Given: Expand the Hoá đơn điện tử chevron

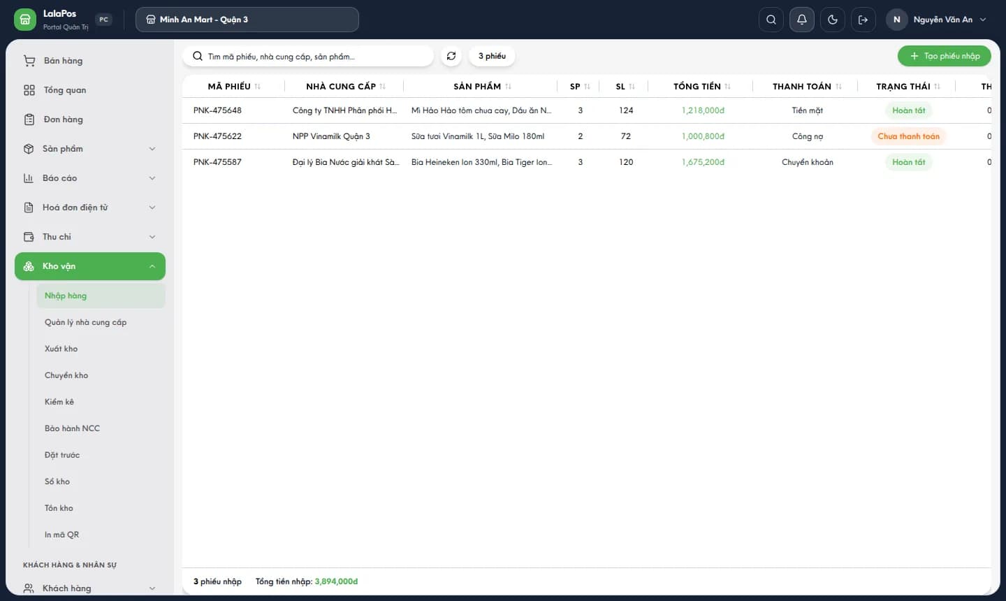Looking at the screenshot, I should click(x=152, y=208).
